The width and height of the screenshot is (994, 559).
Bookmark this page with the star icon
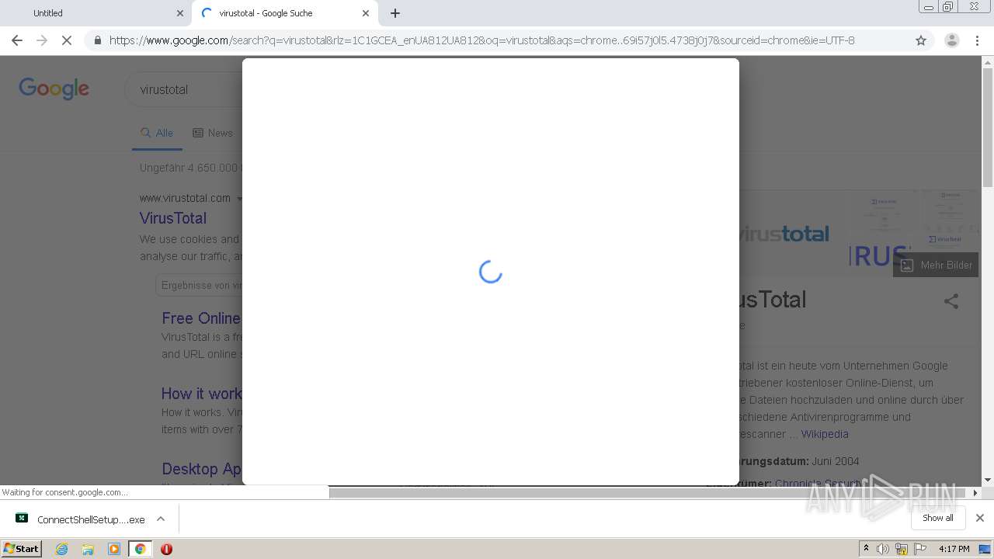click(x=921, y=40)
